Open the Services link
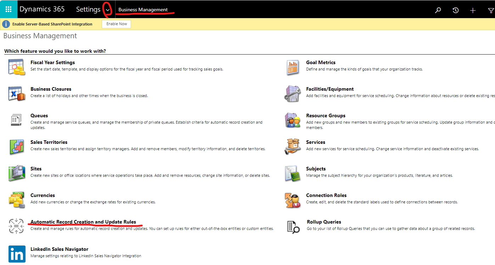 [x=316, y=142]
